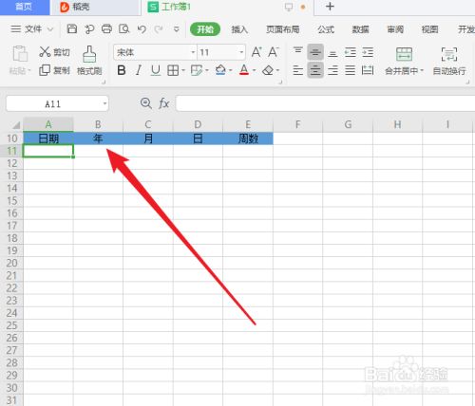Image resolution: width=475 pixels, height=406 pixels.
Task: Add a new document tab
Action: (x=330, y=7)
